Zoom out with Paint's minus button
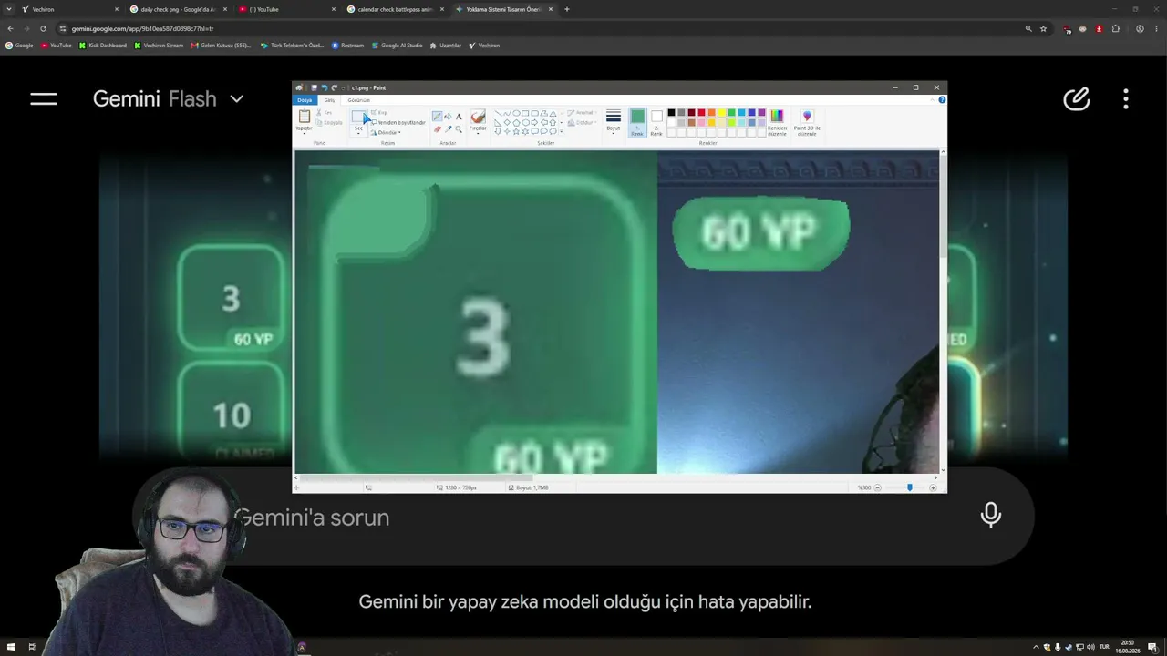 pos(877,487)
